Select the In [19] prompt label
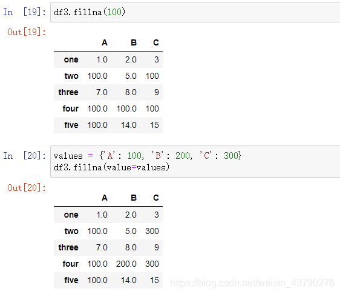Image resolution: width=340 pixels, height=294 pixels. click(25, 12)
